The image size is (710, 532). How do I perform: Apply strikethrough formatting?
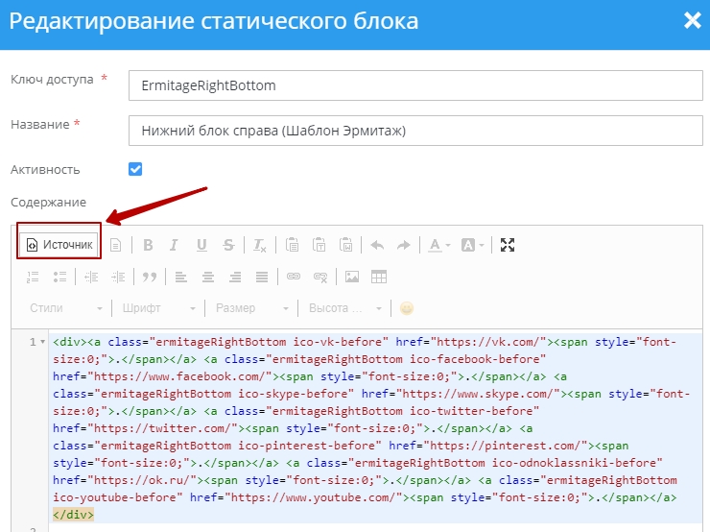[228, 245]
